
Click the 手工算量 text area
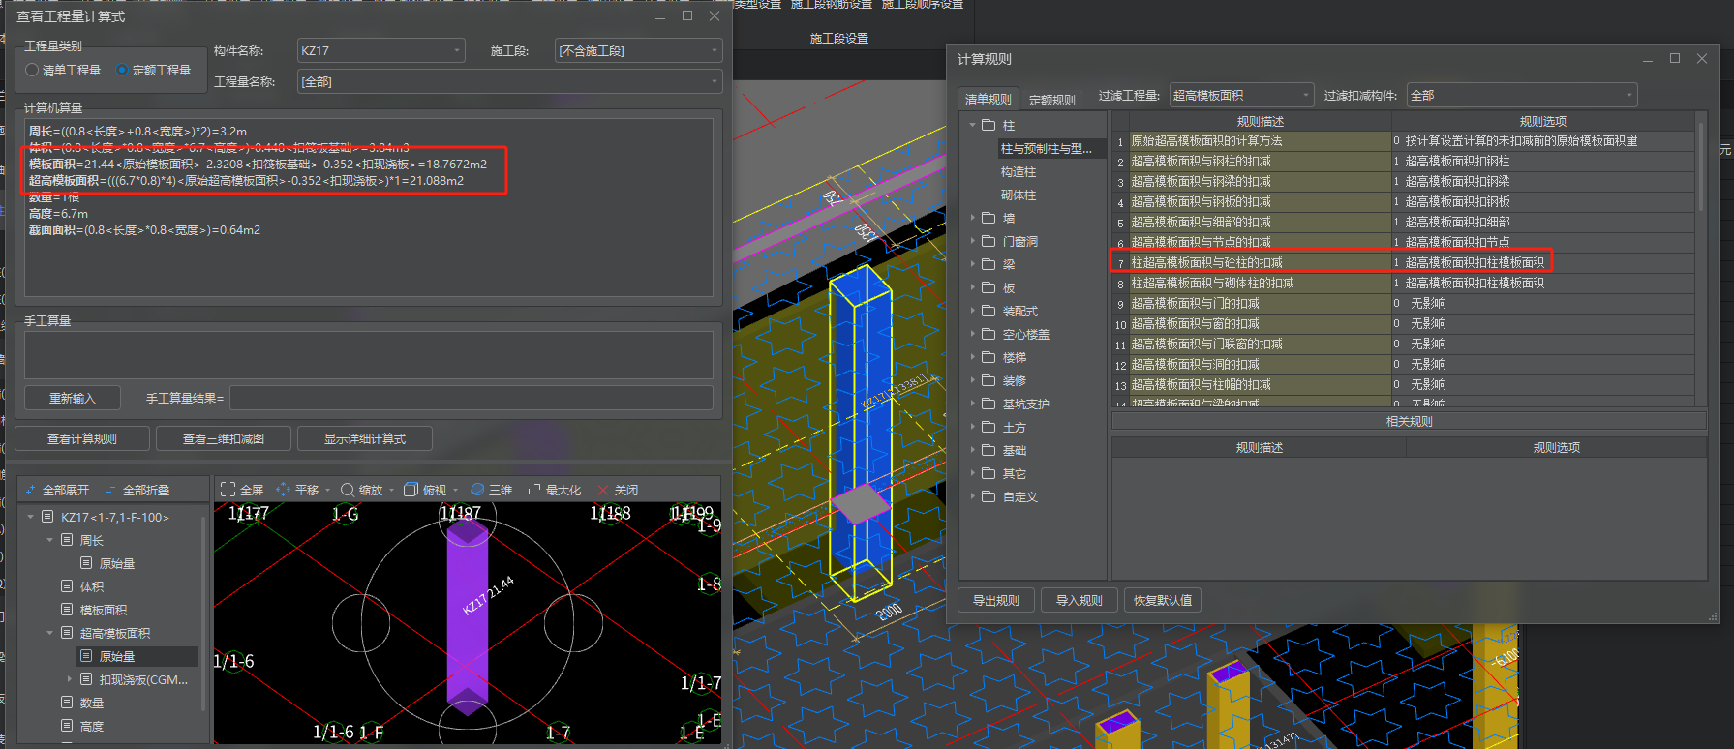(369, 354)
